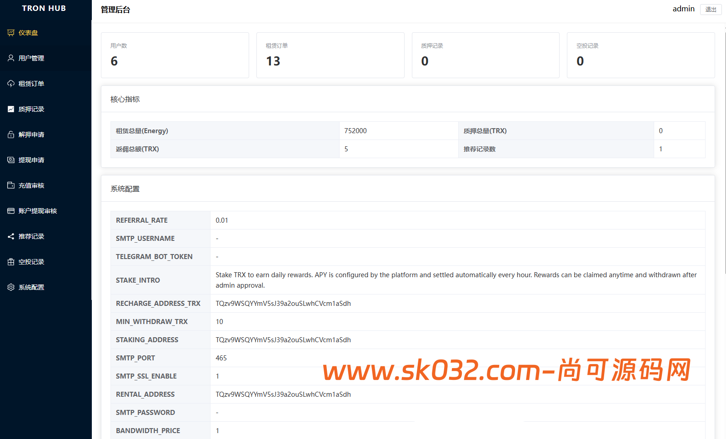Click the RECHARGE_ADDRESS_TRX address value
726x439 pixels.
click(x=283, y=304)
